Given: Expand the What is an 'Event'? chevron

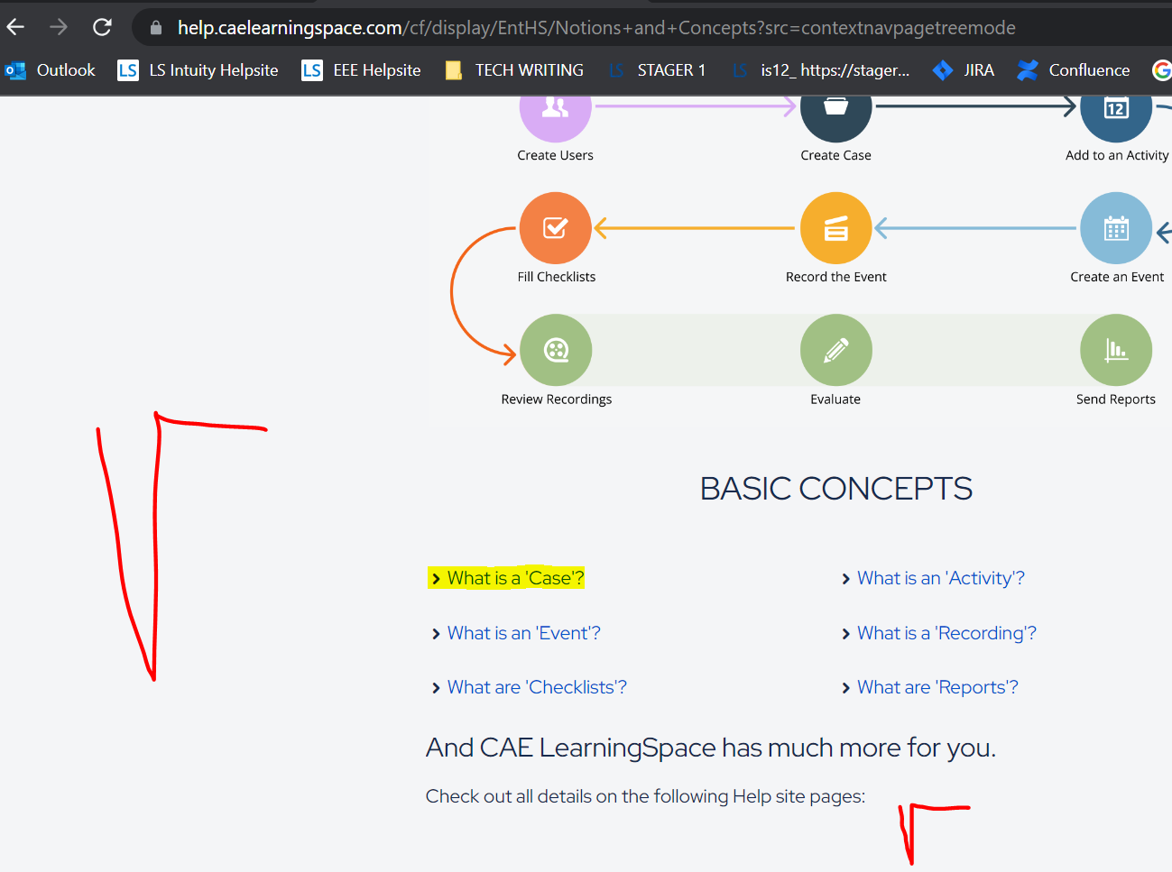Looking at the screenshot, I should pos(436,634).
